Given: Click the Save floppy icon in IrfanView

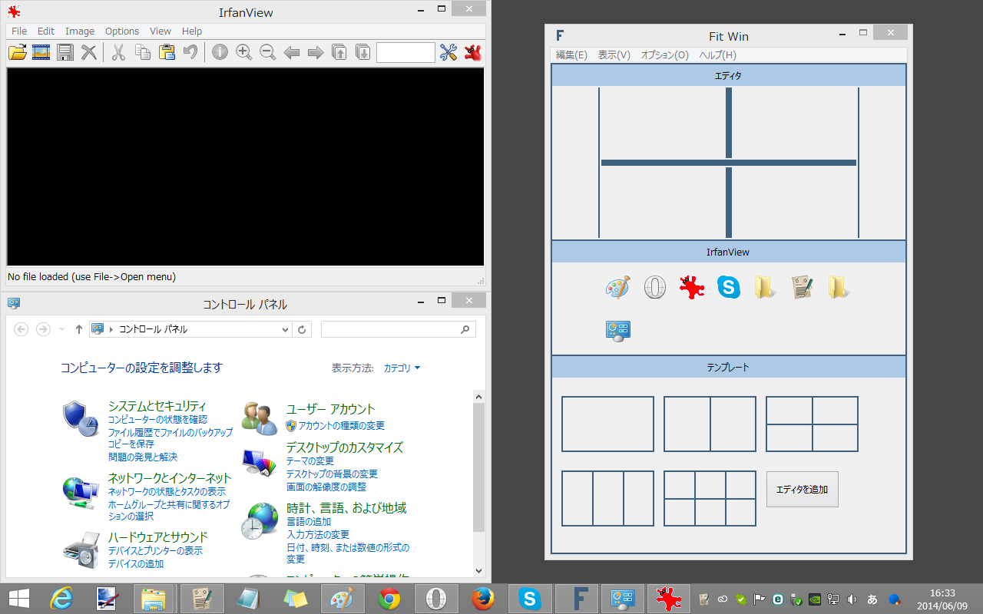Looking at the screenshot, I should [x=65, y=52].
